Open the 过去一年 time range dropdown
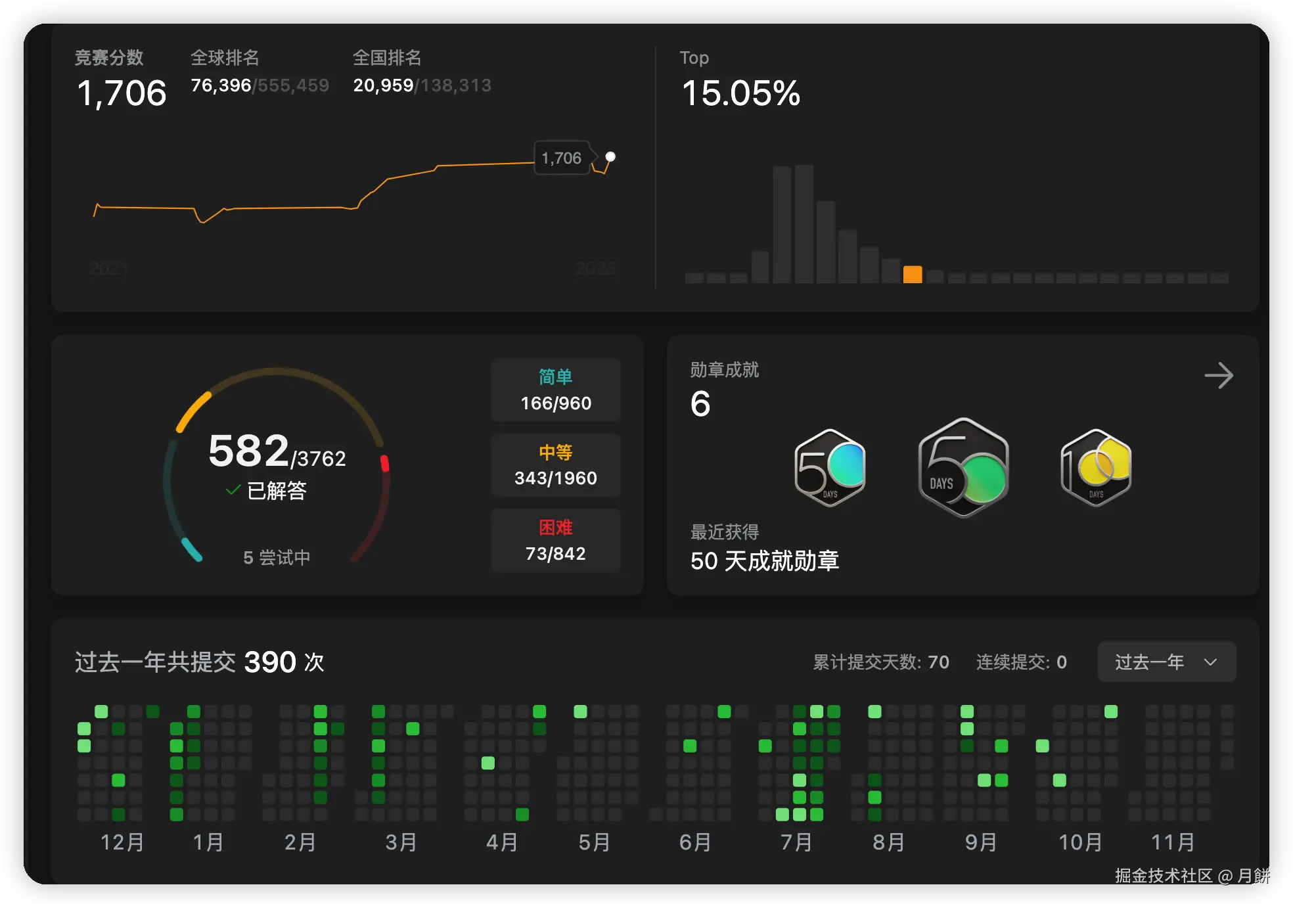 click(1166, 662)
